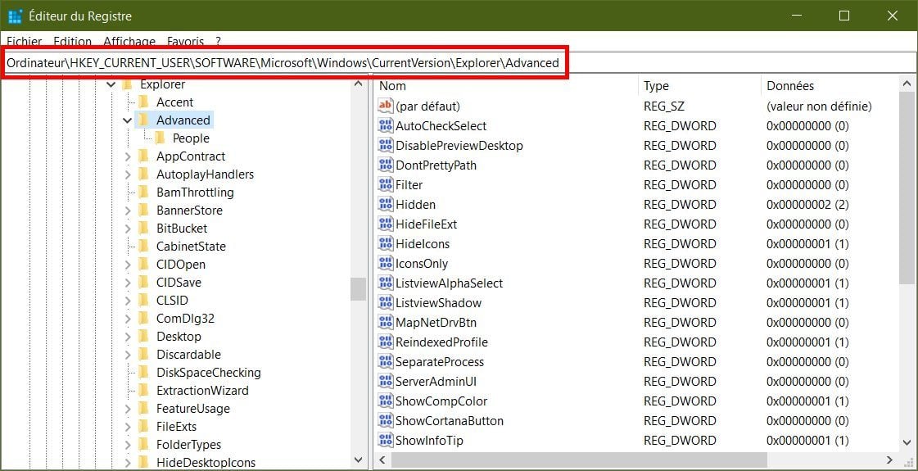Image resolution: width=918 pixels, height=471 pixels.
Task: Sort values by Nom column header
Action: pyautogui.click(x=506, y=85)
